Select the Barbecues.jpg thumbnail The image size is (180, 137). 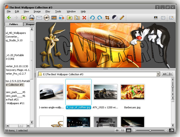[x=132, y=92]
